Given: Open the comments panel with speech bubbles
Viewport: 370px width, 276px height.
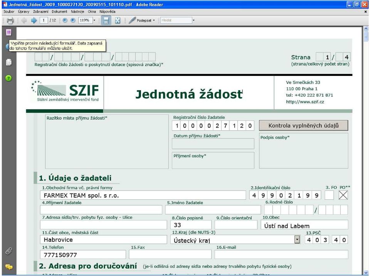Looking at the screenshot, I should point(9,267).
